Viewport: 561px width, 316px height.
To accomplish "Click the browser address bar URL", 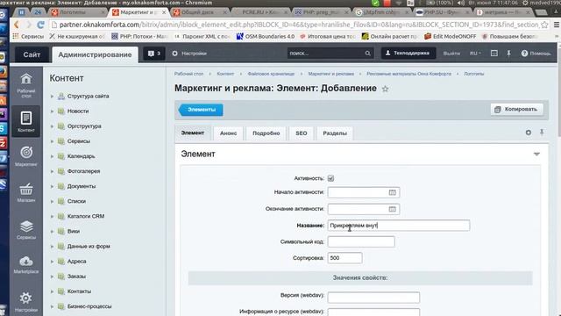I will click(299, 25).
